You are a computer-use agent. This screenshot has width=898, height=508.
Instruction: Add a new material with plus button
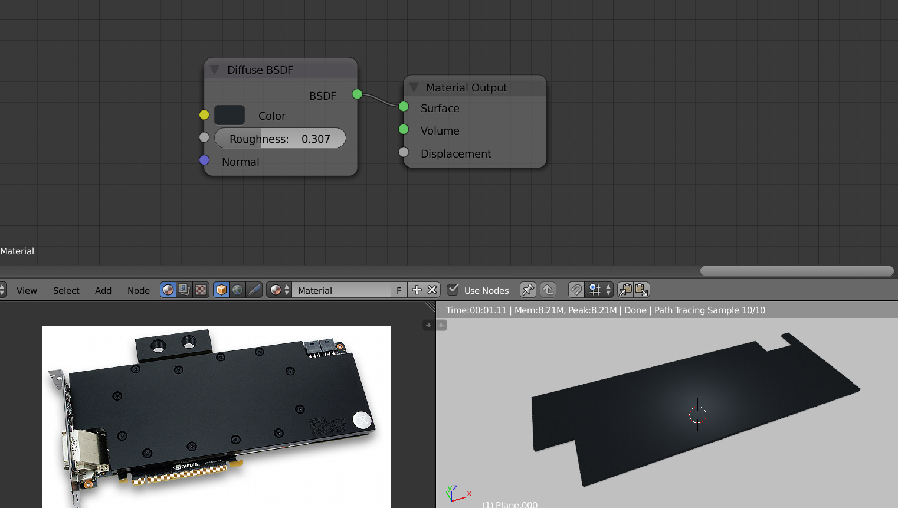pyautogui.click(x=417, y=290)
